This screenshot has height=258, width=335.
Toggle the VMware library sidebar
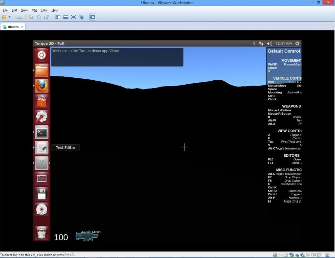point(58,17)
